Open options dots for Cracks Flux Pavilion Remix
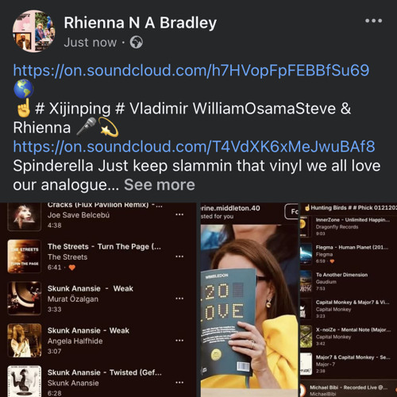397x397 pixels. (x=179, y=214)
